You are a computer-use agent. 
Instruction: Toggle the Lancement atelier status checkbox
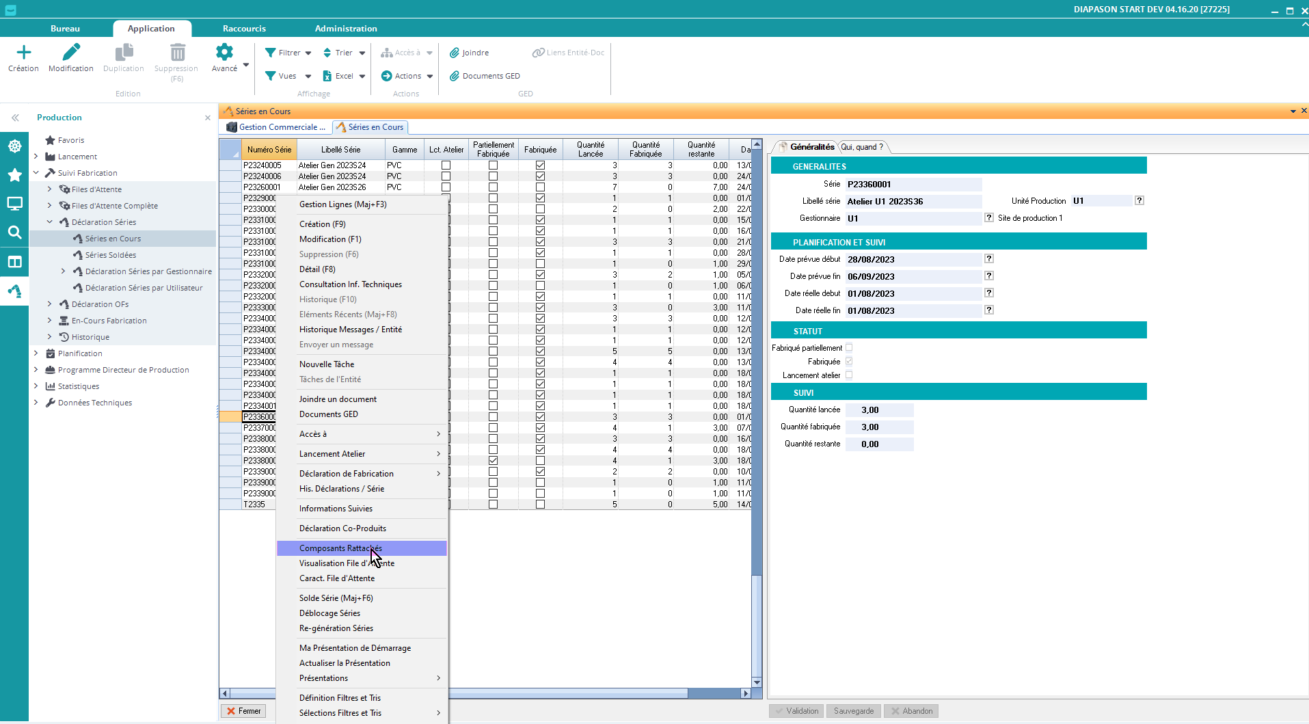pyautogui.click(x=849, y=375)
